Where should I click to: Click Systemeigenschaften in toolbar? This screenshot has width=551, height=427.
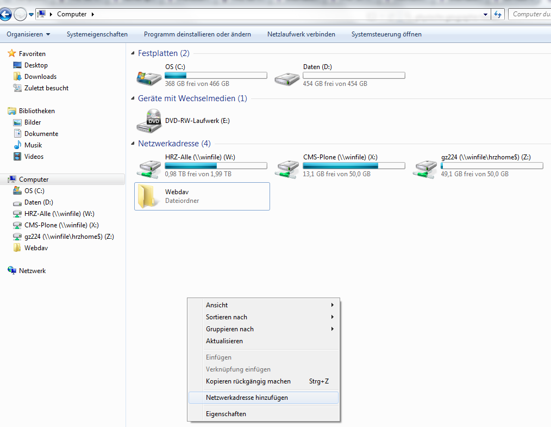tap(97, 34)
